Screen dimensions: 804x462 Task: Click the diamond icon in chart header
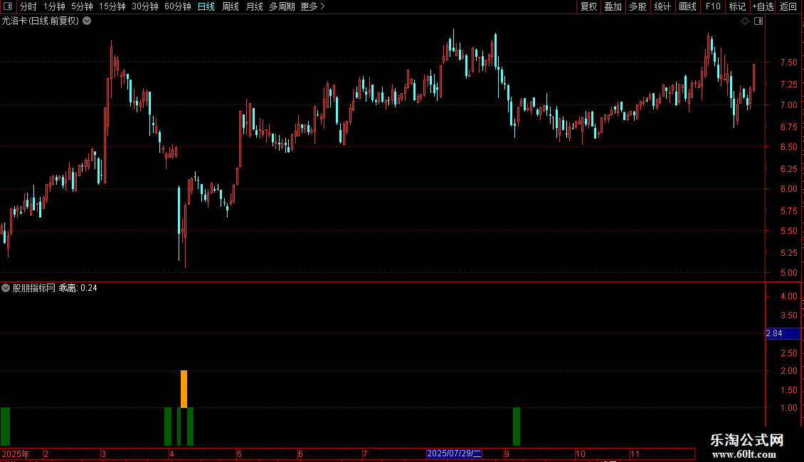[746, 21]
